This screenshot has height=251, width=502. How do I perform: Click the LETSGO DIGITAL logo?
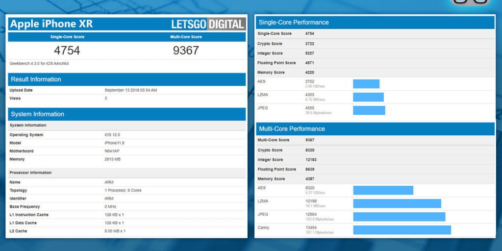tap(208, 24)
